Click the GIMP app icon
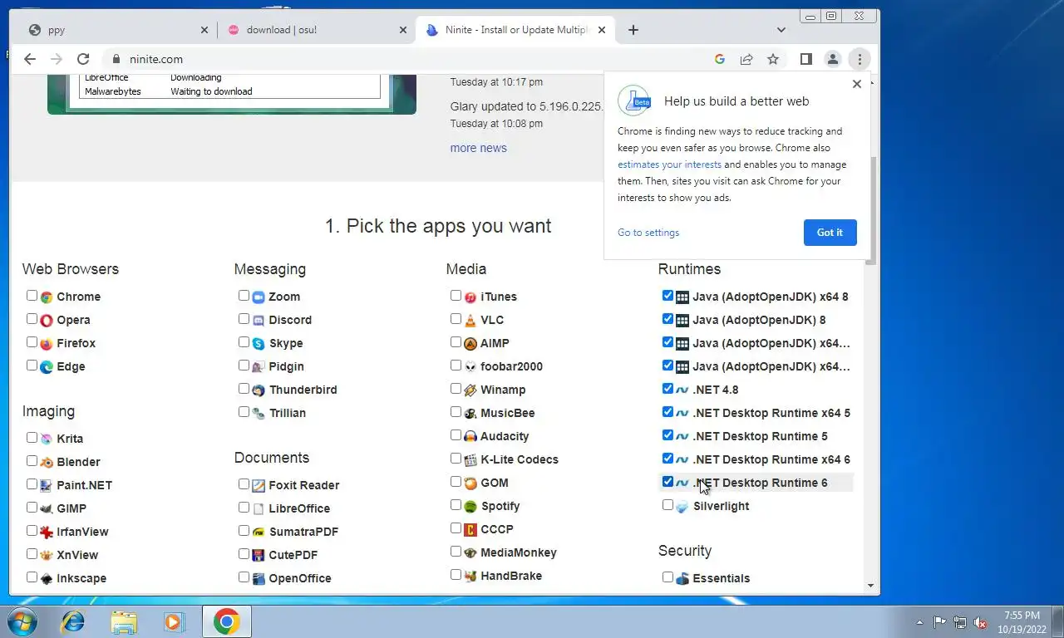Viewport: 1064px width, 638px height. pyautogui.click(x=47, y=508)
